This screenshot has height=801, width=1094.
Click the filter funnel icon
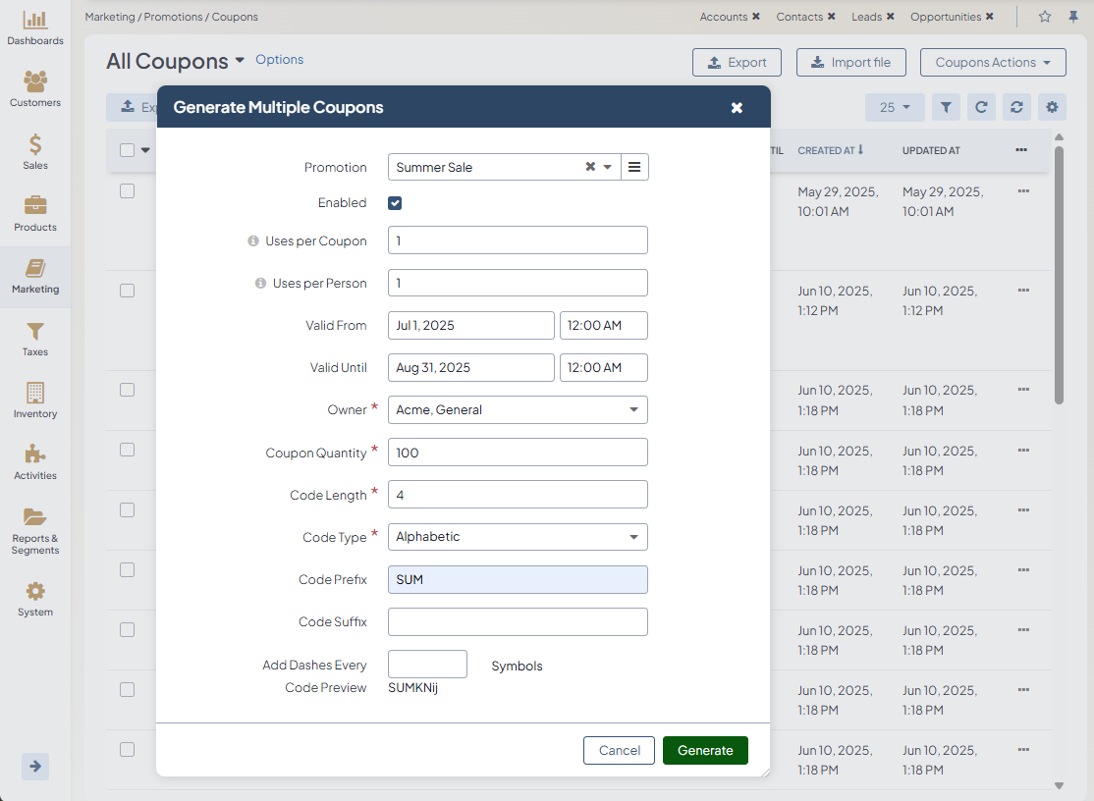(x=946, y=107)
